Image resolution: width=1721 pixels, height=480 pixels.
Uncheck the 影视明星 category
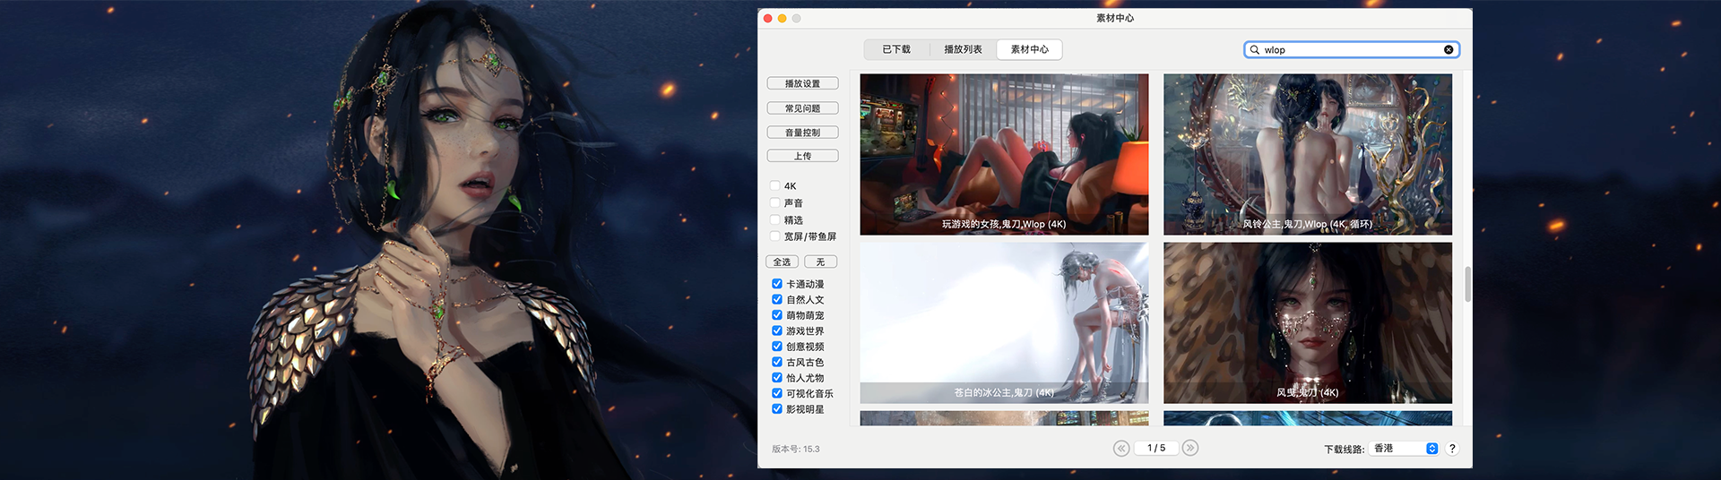tap(777, 409)
